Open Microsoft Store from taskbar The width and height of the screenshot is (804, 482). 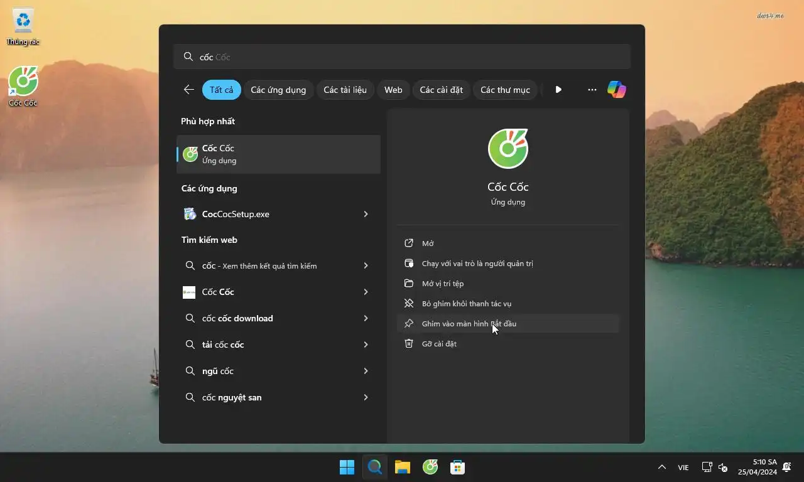tap(458, 467)
